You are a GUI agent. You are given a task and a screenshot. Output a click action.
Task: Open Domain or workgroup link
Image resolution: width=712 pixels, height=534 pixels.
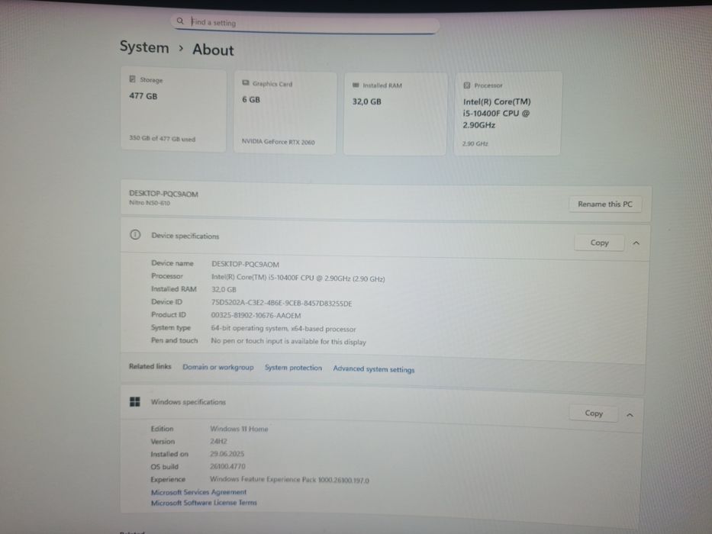click(218, 367)
